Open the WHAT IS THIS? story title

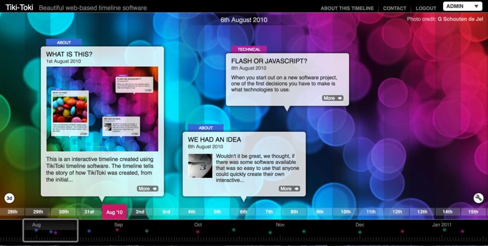[69, 54]
